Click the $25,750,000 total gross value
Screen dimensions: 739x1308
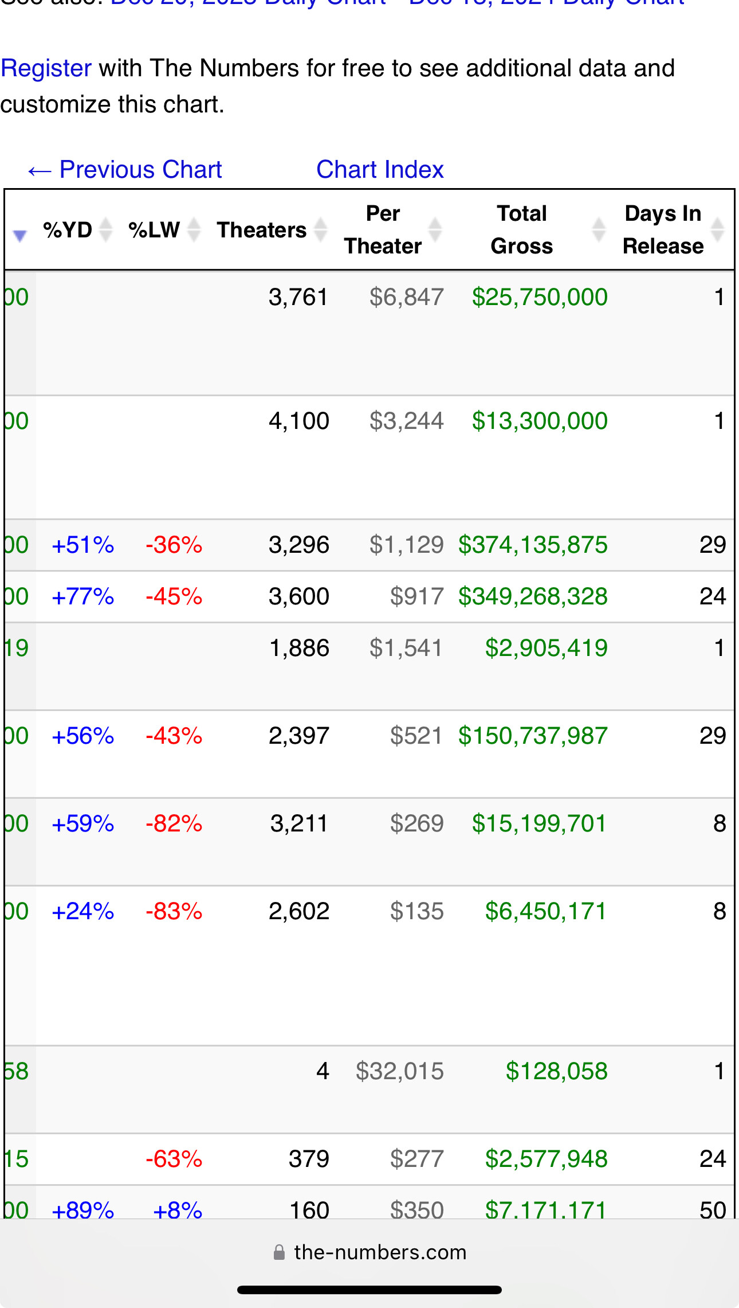540,297
